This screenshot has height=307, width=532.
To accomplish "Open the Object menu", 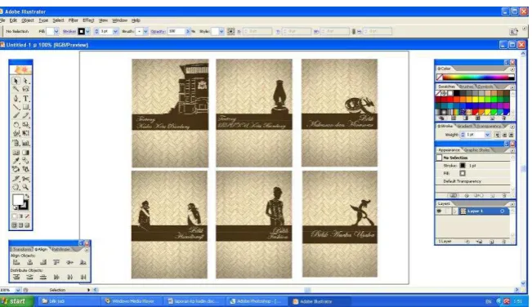I will [x=28, y=20].
